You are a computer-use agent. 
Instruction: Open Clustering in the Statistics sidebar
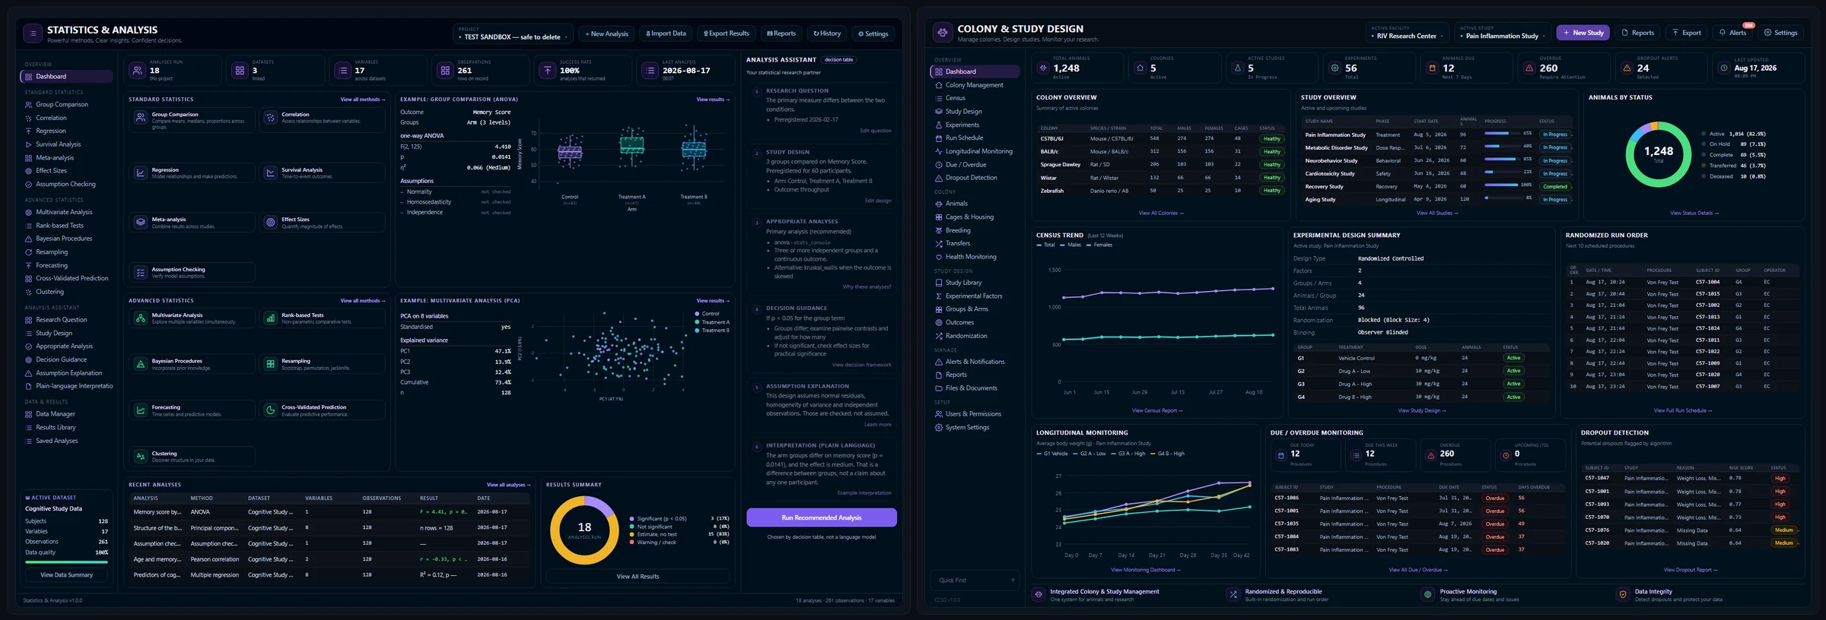pyautogui.click(x=49, y=292)
